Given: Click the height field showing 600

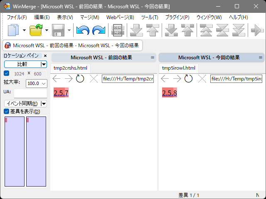Looking at the screenshot, I should (x=39, y=74).
